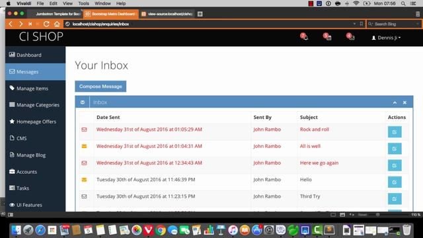Open Manage Categories in sidebar
The image size is (423, 238).
point(35,105)
